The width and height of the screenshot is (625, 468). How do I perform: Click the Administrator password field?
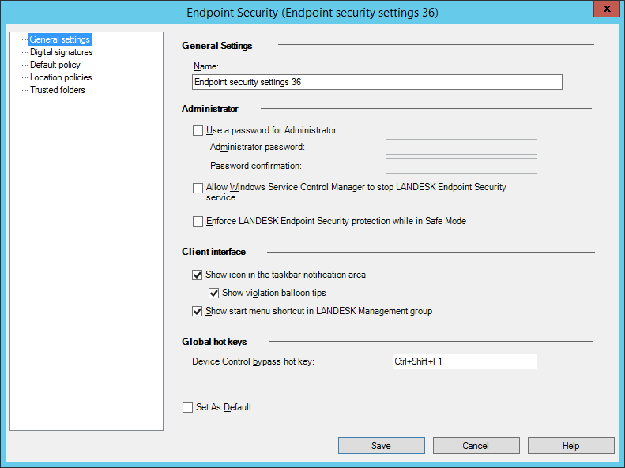(x=461, y=147)
